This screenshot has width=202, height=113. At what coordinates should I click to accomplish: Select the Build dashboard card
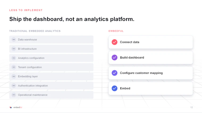coord(151,57)
